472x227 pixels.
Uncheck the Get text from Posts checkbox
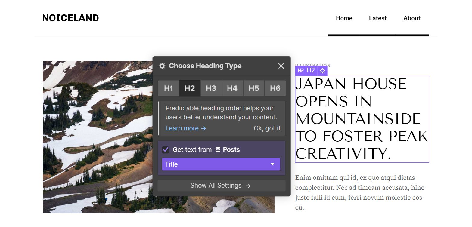coord(166,150)
